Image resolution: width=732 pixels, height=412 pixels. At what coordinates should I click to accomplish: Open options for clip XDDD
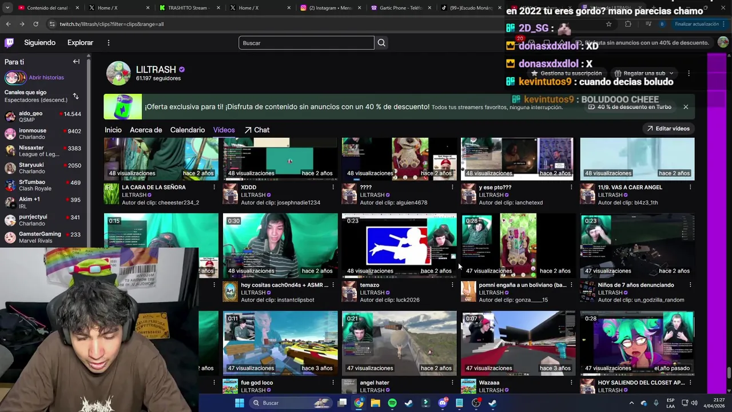tap(333, 187)
